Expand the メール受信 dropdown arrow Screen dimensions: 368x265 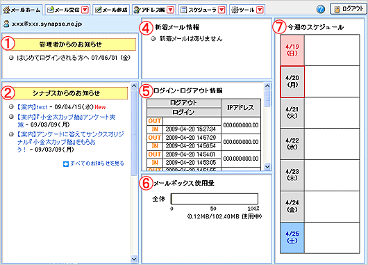pyautogui.click(x=85, y=10)
